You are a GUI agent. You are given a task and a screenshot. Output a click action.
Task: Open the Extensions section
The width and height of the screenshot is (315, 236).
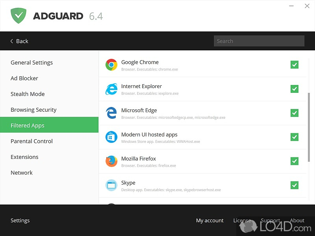coord(49,157)
